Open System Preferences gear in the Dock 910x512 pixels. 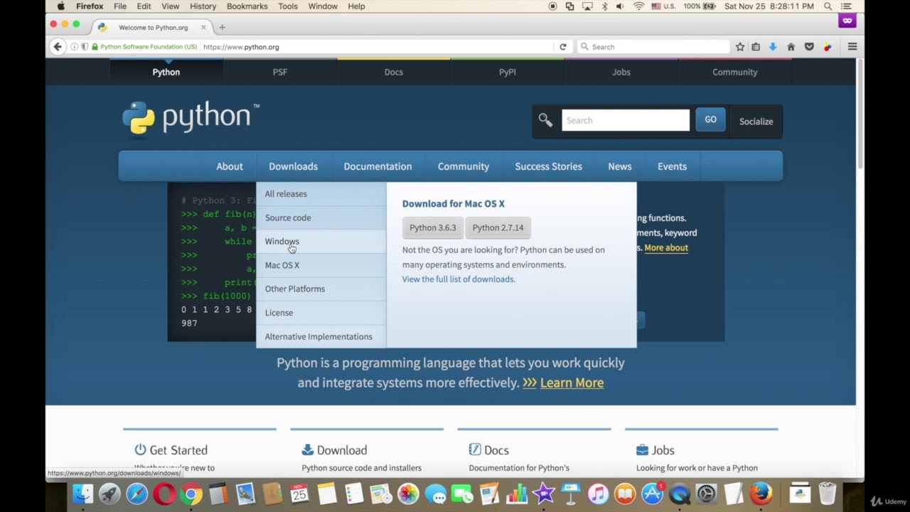point(706,494)
